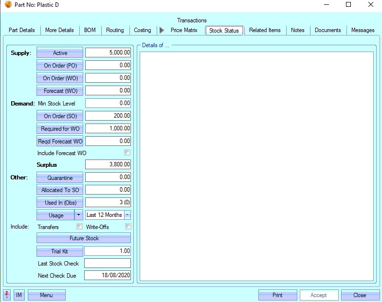The height and width of the screenshot is (302, 382).
Task: Switch to the BOM tab
Action: pos(90,30)
